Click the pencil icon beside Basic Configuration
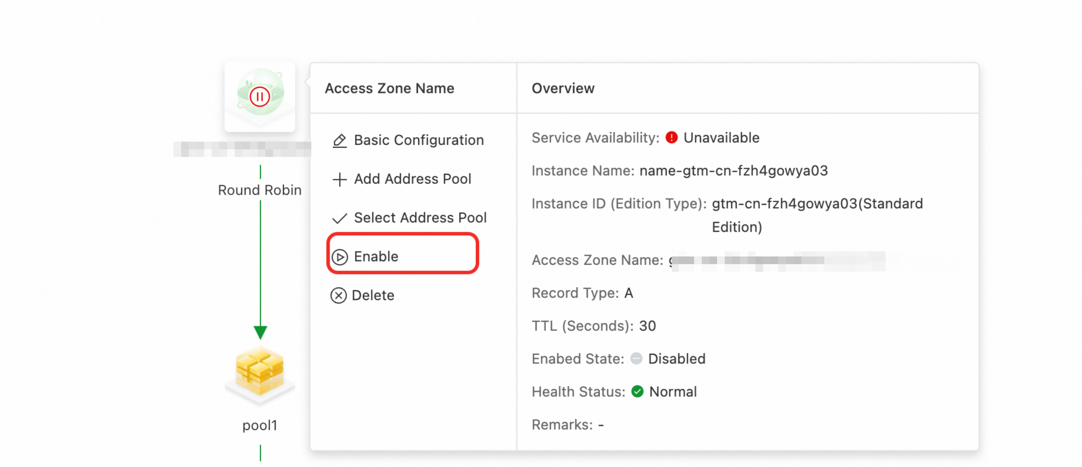The height and width of the screenshot is (467, 1082). [339, 140]
